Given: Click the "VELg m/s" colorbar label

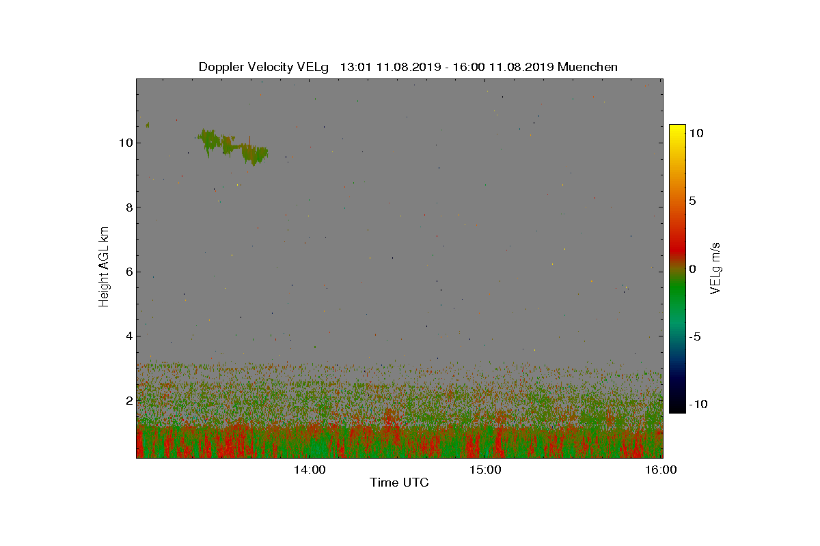Looking at the screenshot, I should point(715,268).
